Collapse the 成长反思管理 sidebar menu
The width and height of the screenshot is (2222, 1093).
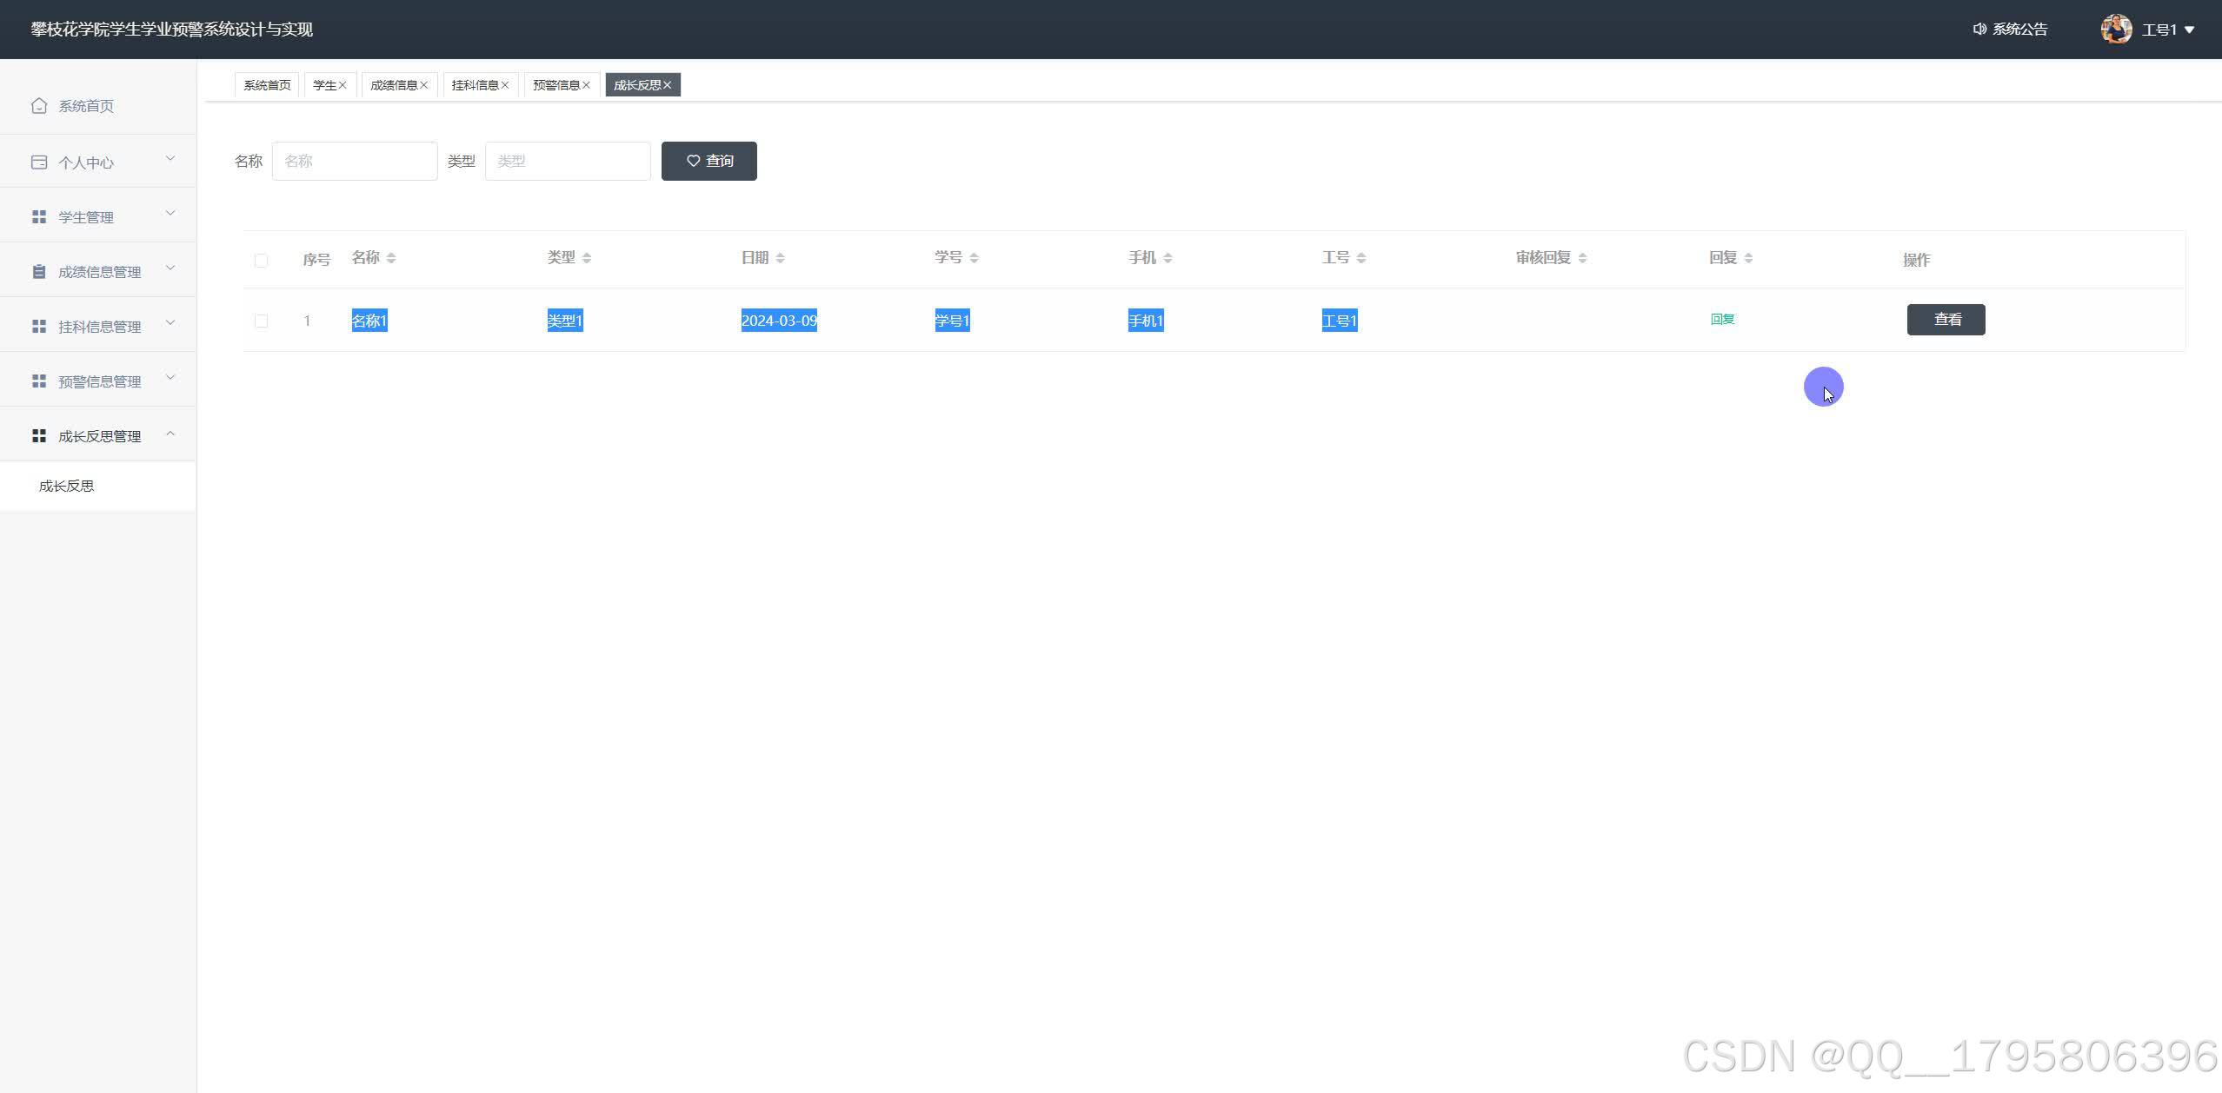(98, 435)
